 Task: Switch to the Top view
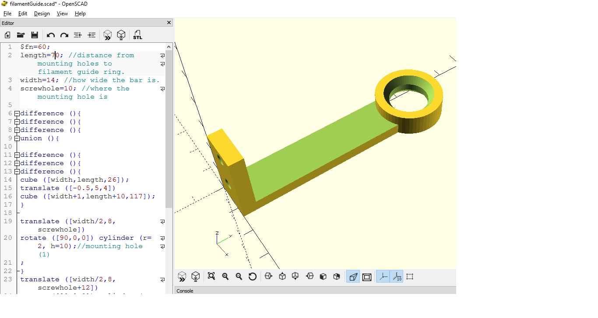click(x=282, y=277)
